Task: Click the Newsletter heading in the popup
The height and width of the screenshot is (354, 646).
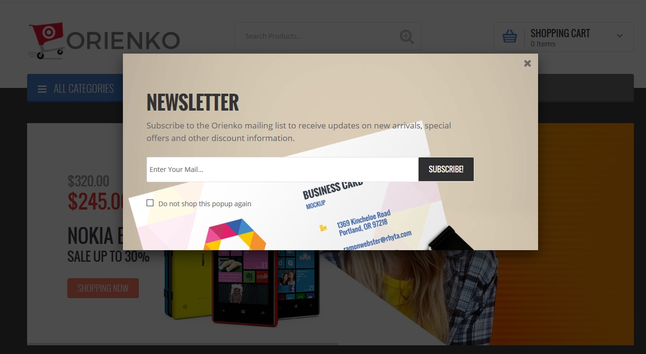Action: tap(193, 102)
